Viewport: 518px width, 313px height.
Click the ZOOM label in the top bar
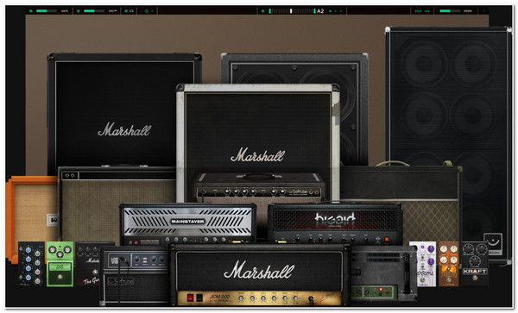point(467,11)
